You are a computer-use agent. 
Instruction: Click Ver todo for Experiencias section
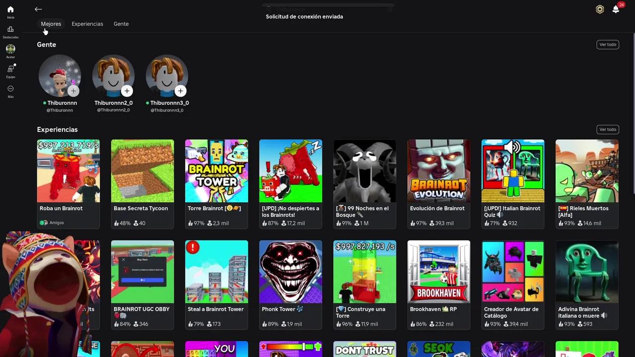pos(608,129)
